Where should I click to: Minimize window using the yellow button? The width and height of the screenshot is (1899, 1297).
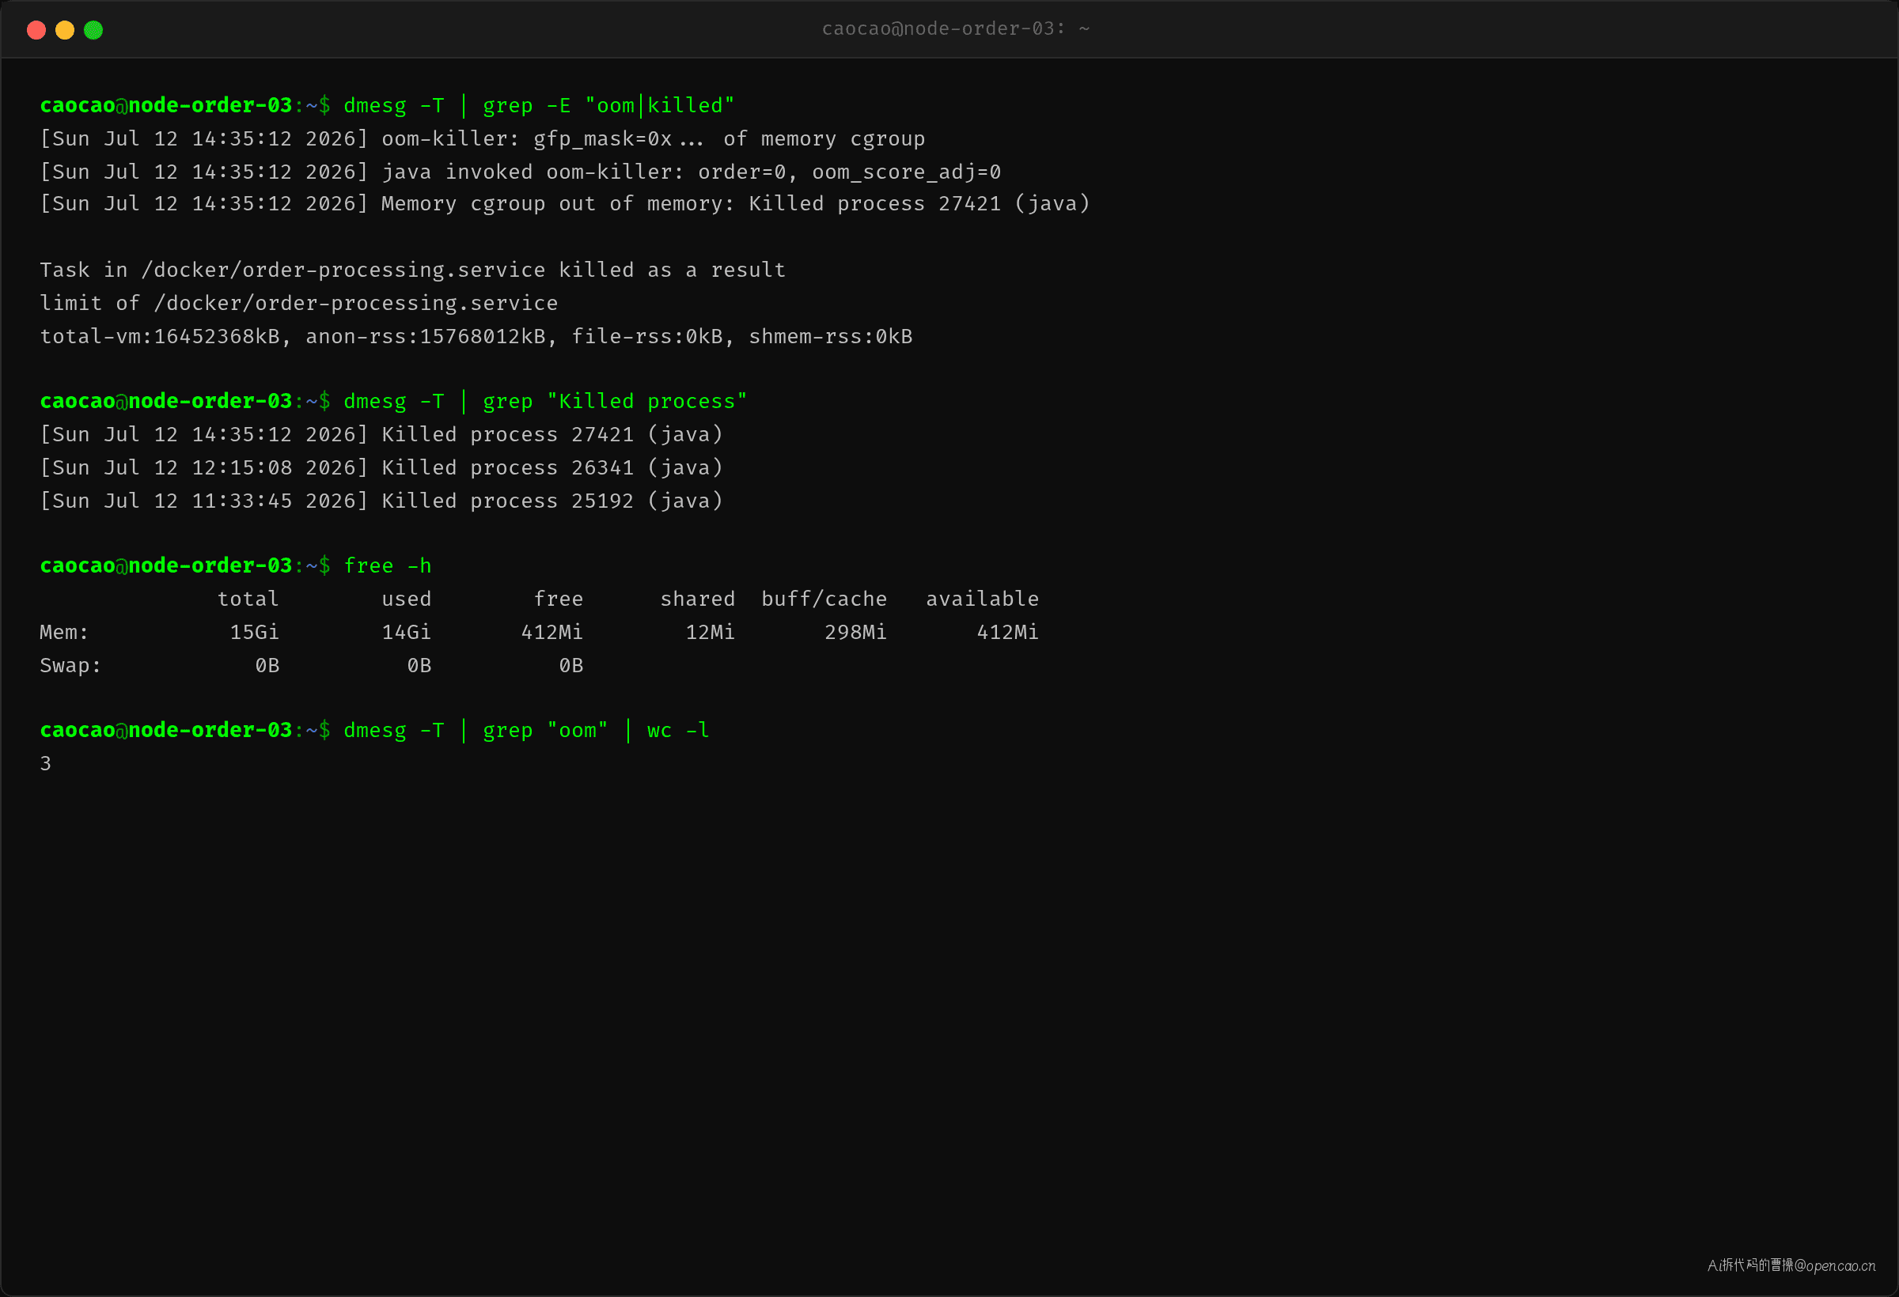coord(65,30)
